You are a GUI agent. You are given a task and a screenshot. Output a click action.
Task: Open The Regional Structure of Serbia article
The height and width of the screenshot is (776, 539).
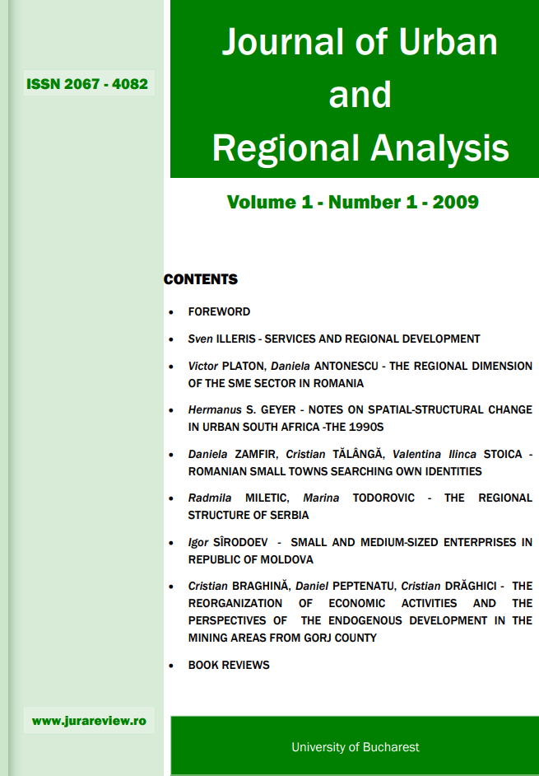[x=360, y=507]
